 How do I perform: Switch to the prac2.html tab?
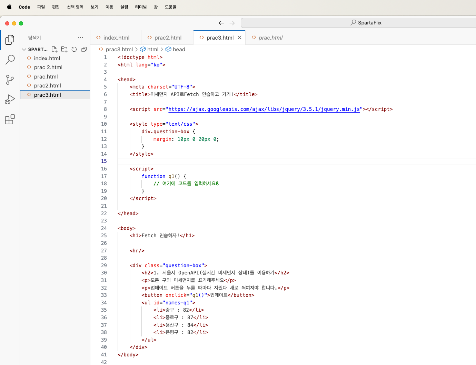coord(168,38)
